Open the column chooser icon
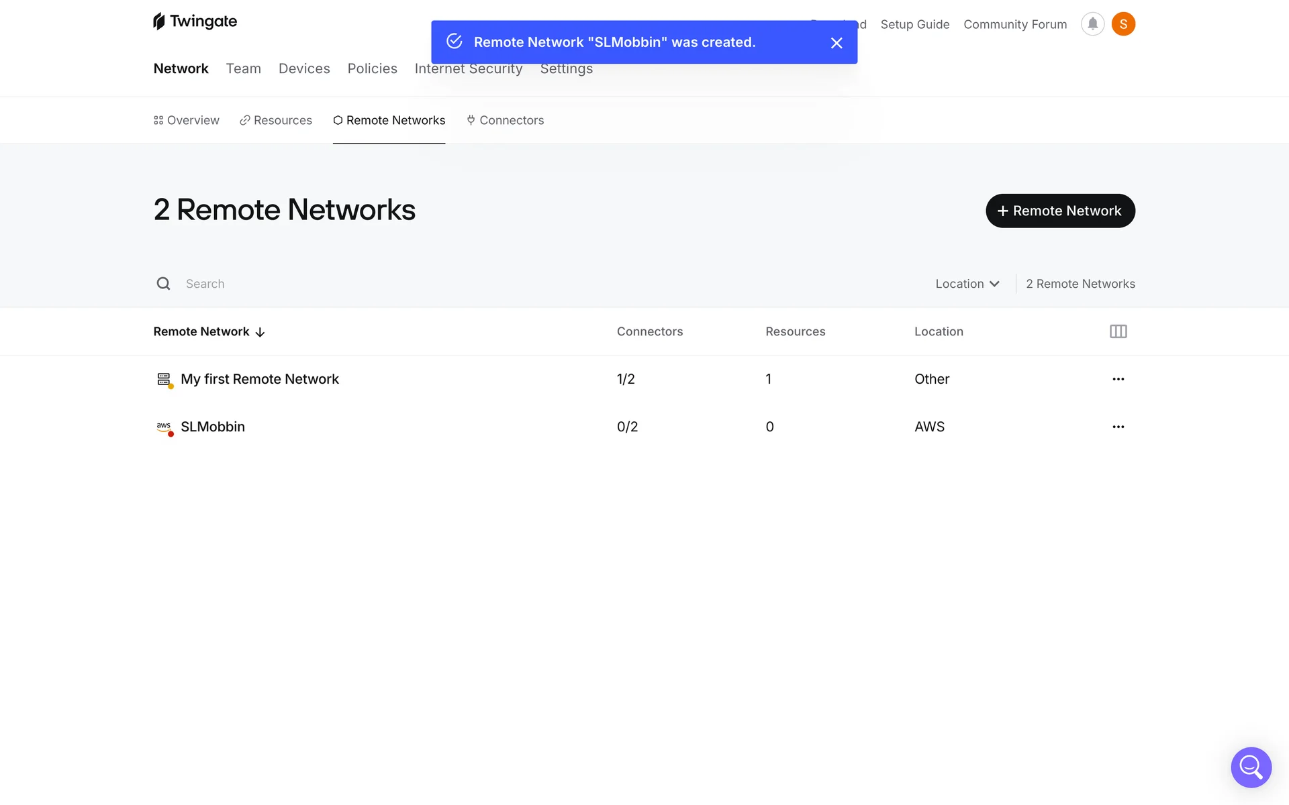 tap(1118, 331)
